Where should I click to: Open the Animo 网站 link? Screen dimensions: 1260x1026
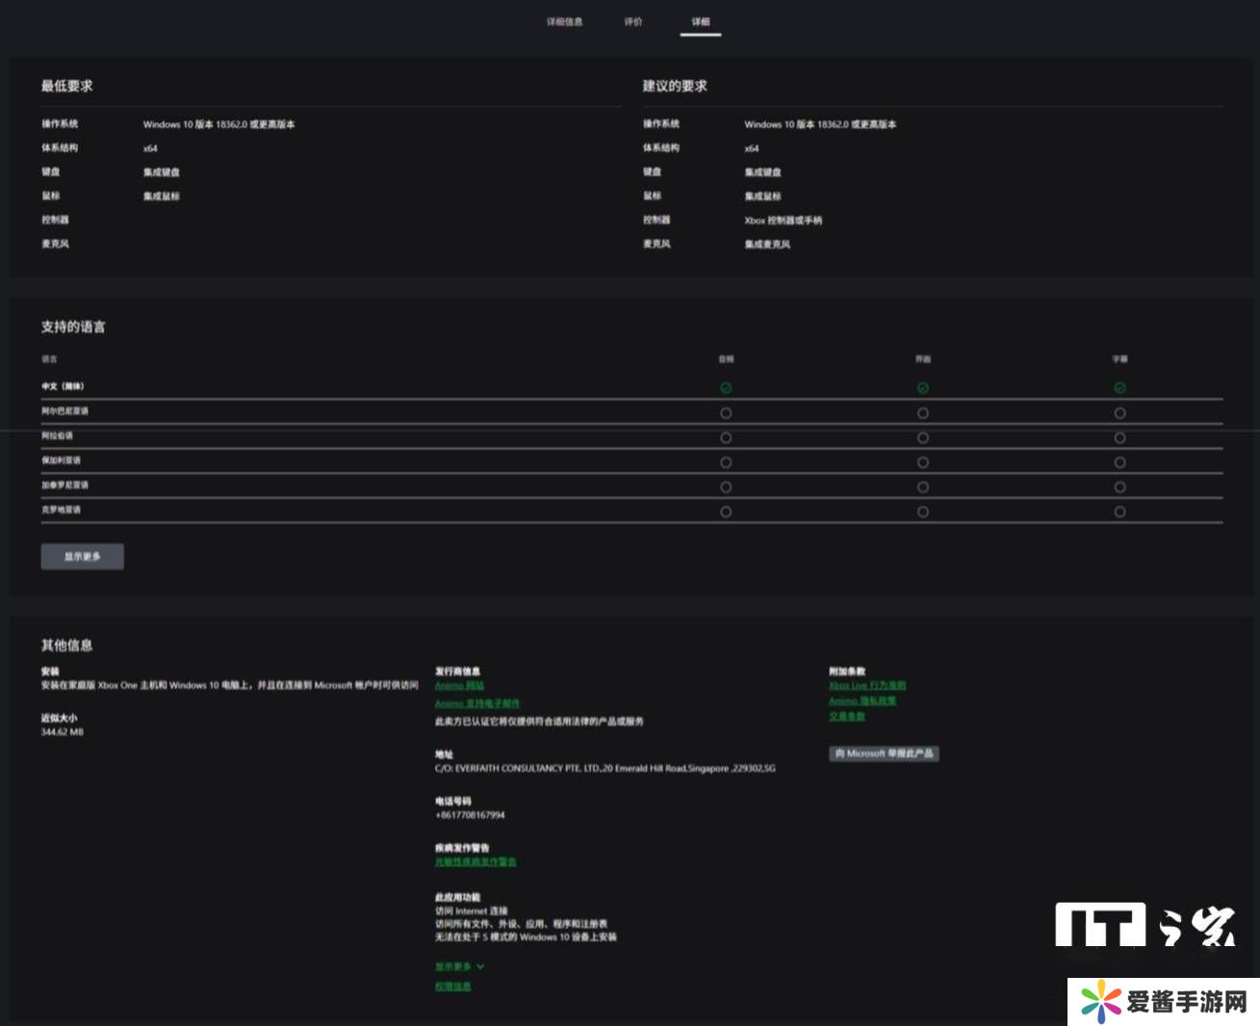pos(459,686)
